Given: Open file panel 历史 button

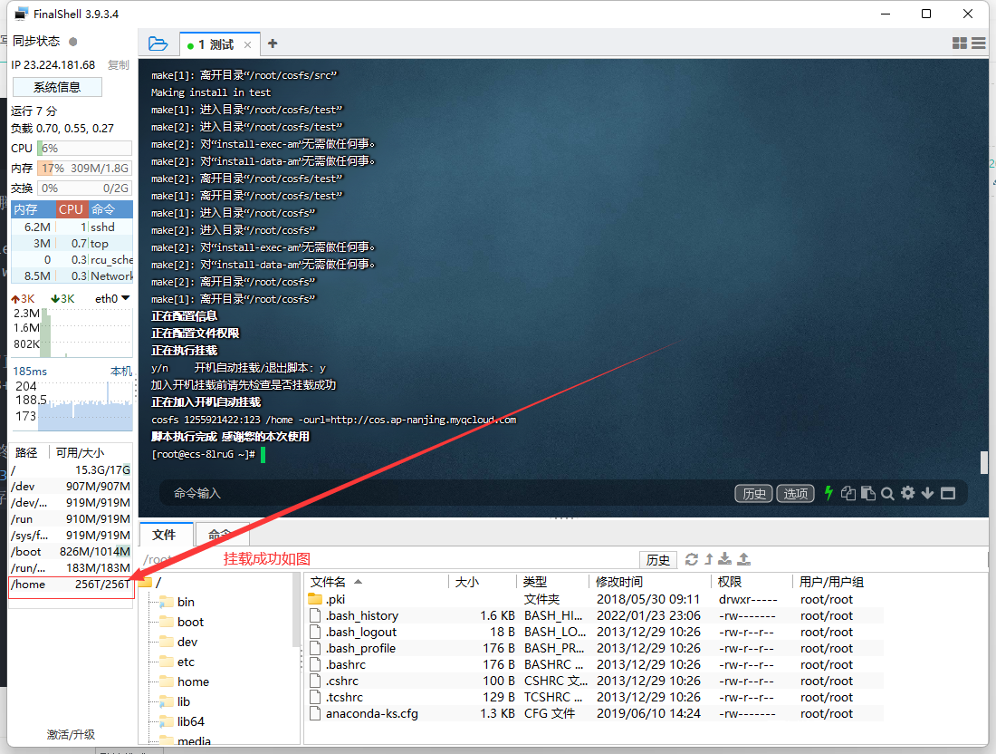Looking at the screenshot, I should [658, 559].
